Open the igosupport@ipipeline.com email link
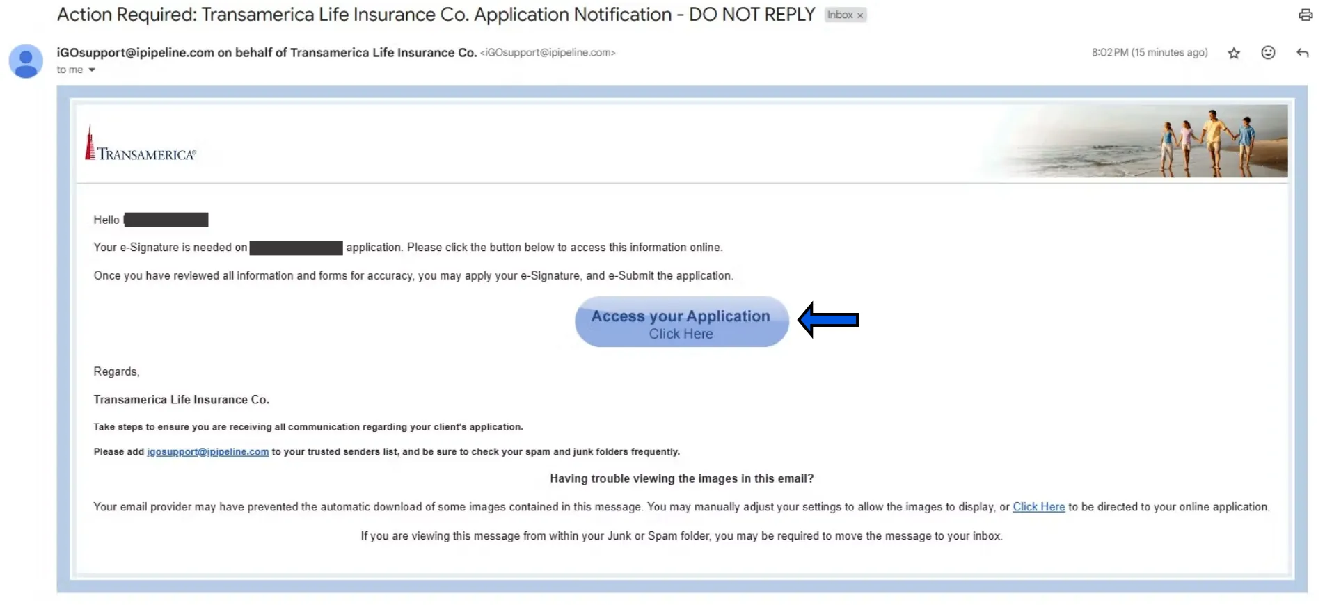 207,452
